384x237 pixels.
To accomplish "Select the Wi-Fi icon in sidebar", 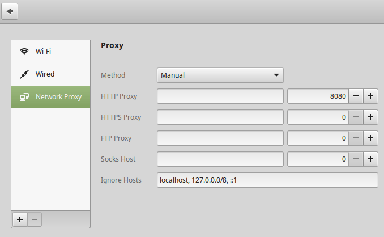I will [x=24, y=51].
